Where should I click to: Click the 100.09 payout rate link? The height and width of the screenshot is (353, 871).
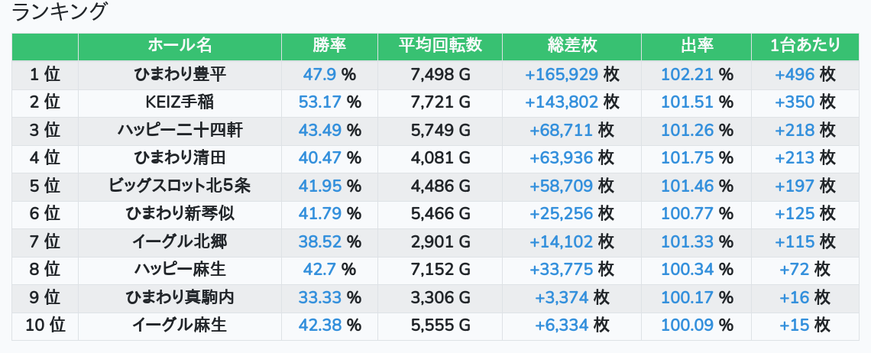(687, 325)
